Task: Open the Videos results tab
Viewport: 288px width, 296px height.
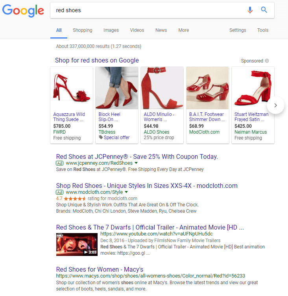Action: point(137,30)
